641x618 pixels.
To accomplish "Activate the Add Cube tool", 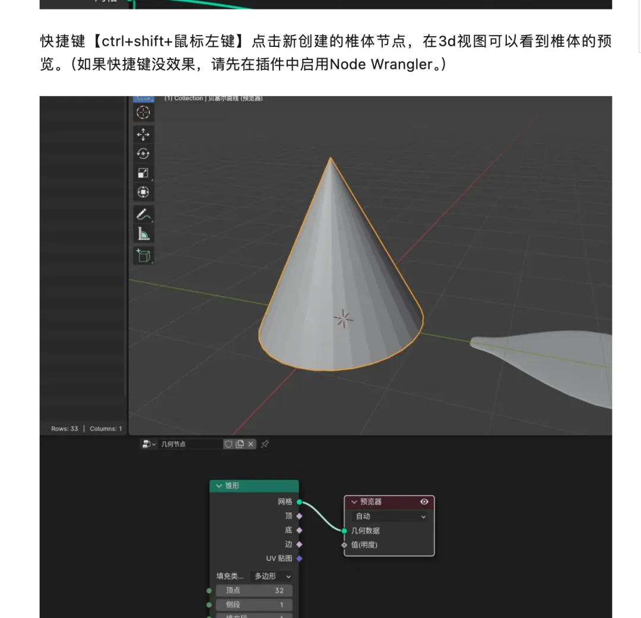I will pyautogui.click(x=143, y=255).
